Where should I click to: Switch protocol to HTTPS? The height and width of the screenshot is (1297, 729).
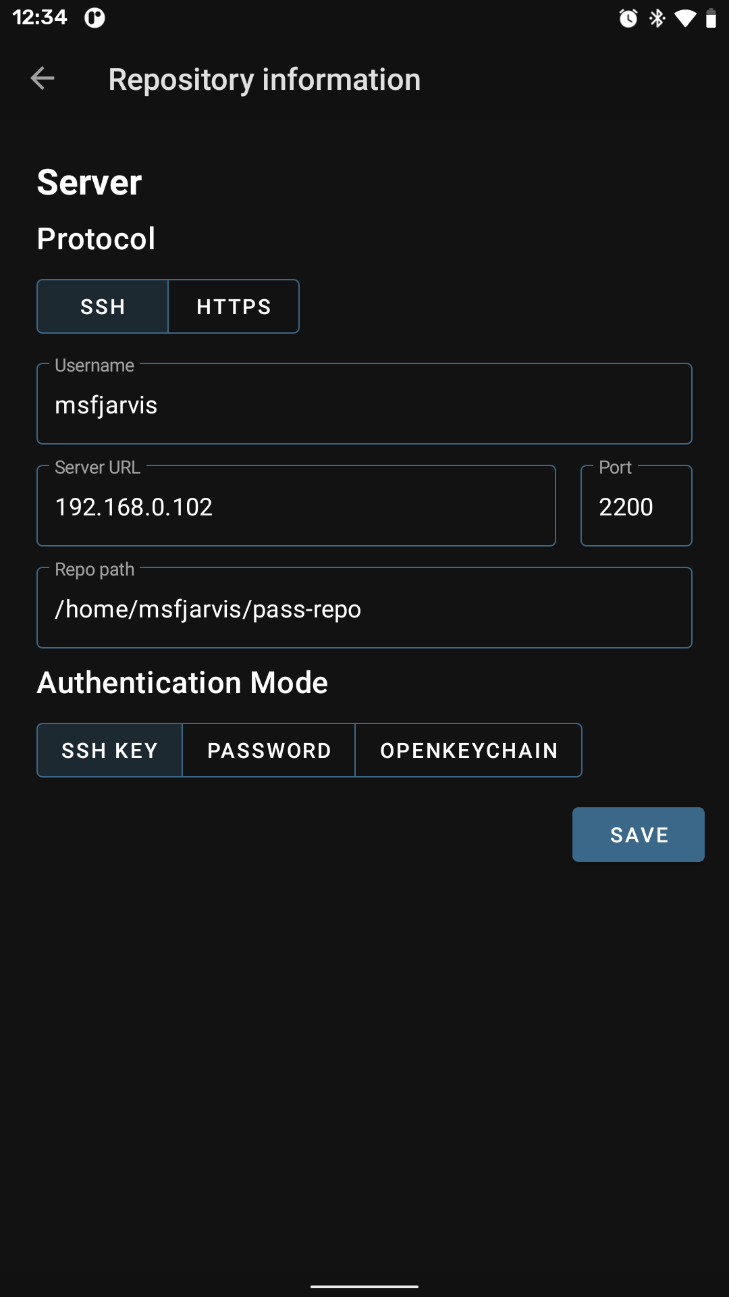pos(234,307)
